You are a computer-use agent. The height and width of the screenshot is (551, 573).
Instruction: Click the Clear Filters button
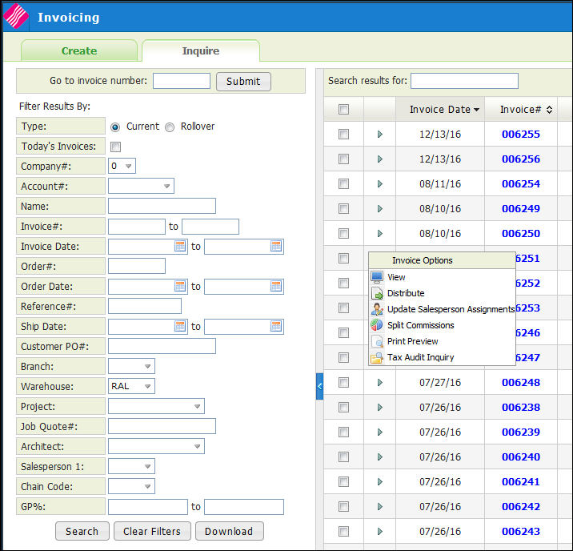152,531
